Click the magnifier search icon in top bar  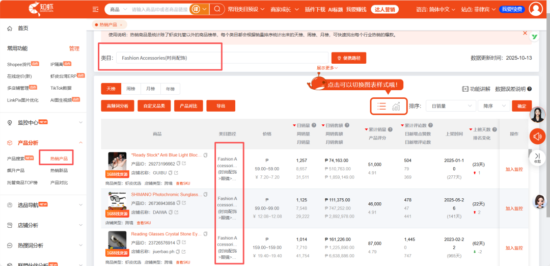217,9
